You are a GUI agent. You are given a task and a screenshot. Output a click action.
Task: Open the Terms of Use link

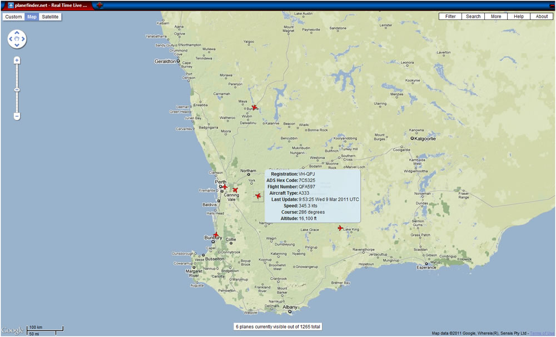[543, 333]
